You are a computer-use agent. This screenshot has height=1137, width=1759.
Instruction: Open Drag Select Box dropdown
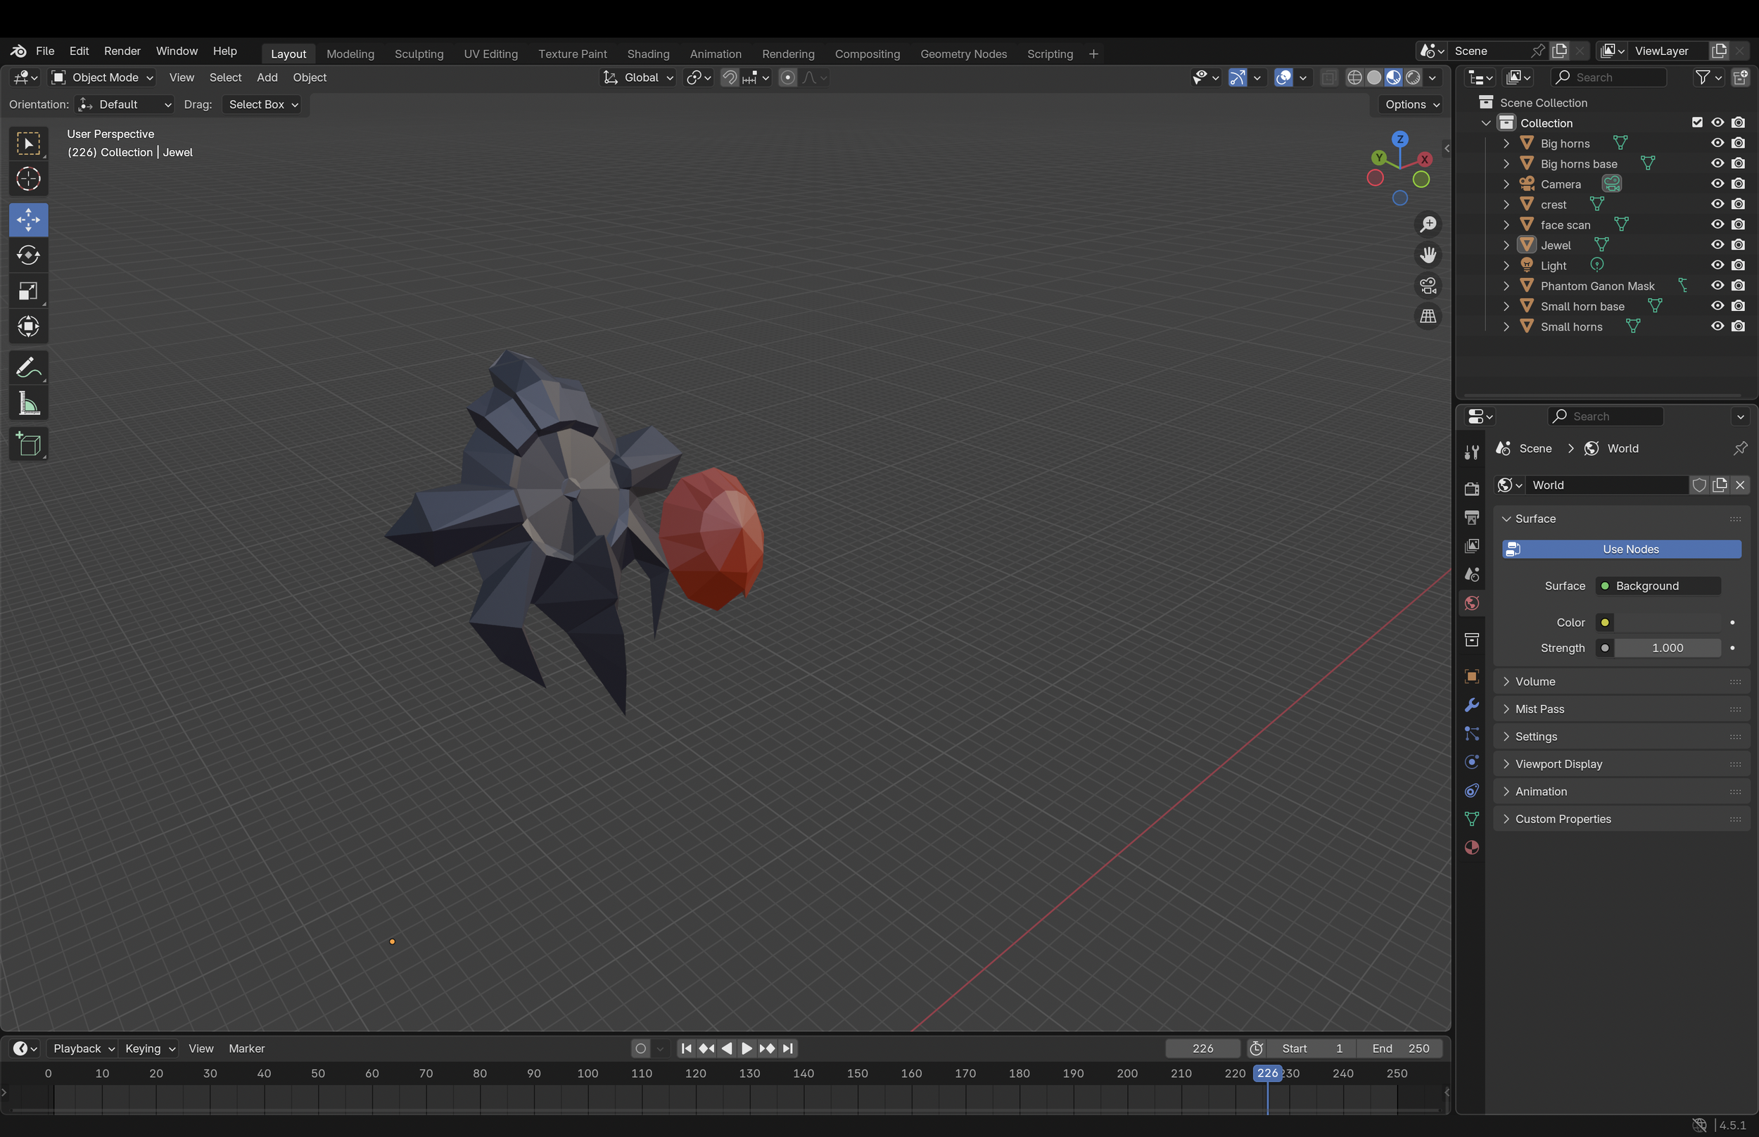coord(262,105)
